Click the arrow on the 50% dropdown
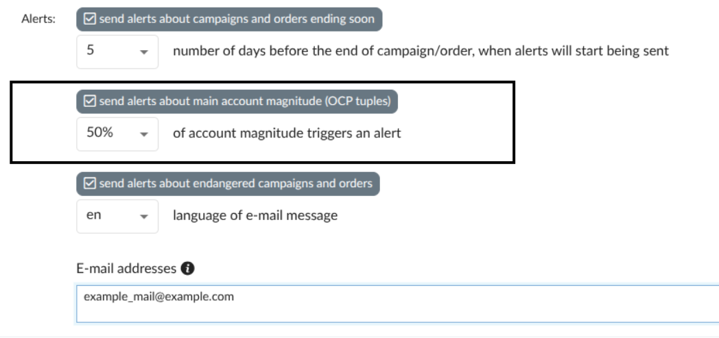719x338 pixels. pos(144,134)
